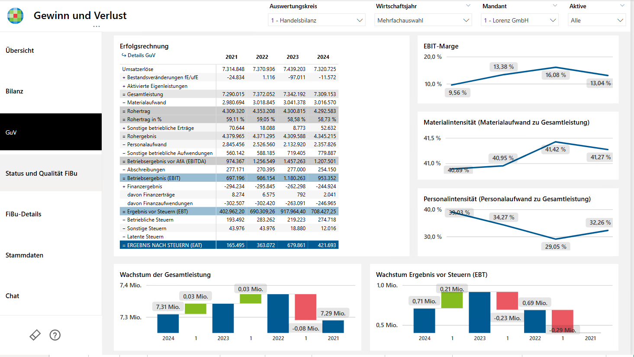
Task: Click the Rohertrag in % row
Action: [229, 119]
